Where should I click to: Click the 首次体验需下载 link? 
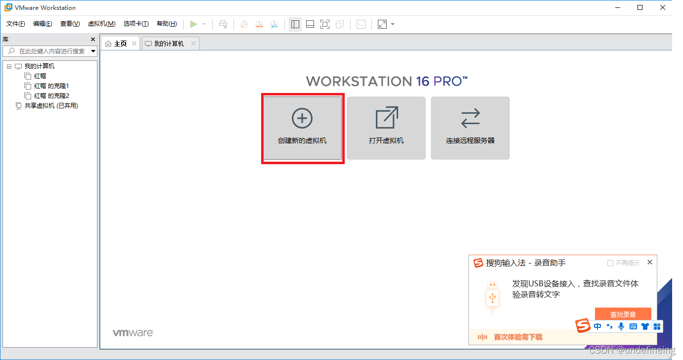coord(518,337)
